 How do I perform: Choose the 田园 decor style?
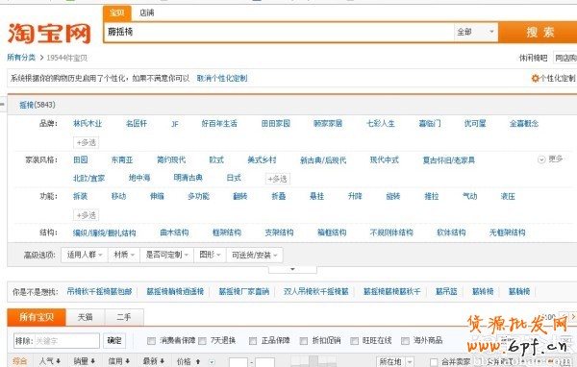(81, 160)
